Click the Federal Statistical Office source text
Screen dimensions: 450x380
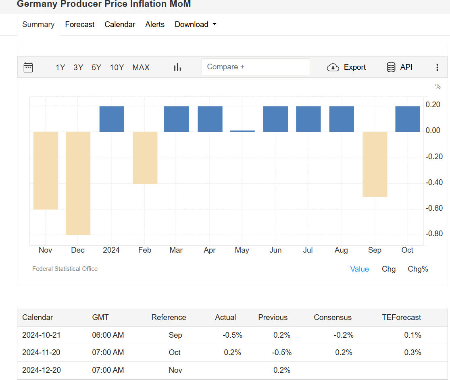click(65, 269)
